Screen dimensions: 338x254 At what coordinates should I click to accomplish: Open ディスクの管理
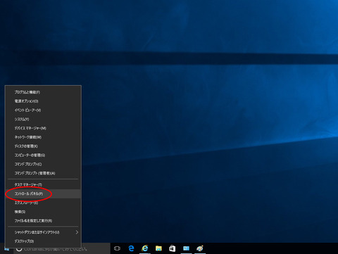pos(43,146)
